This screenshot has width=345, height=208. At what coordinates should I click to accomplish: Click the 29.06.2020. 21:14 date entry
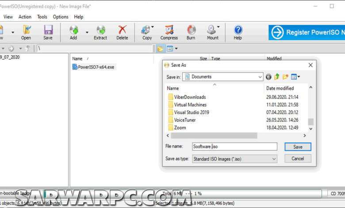tap(282, 97)
